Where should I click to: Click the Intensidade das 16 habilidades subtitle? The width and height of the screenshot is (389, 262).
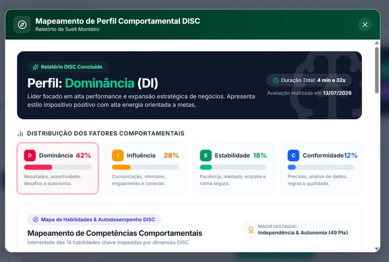coord(108,243)
